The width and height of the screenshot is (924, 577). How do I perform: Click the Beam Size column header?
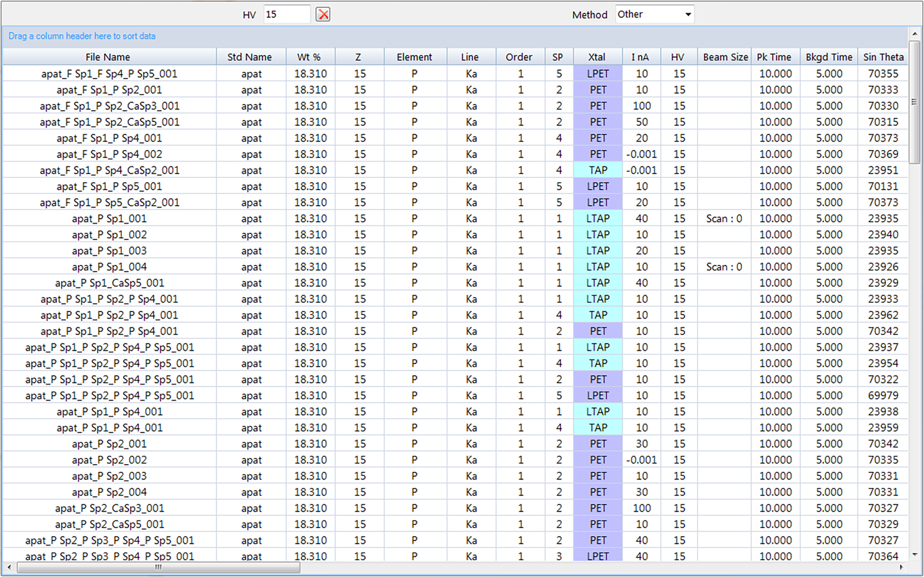tap(725, 57)
